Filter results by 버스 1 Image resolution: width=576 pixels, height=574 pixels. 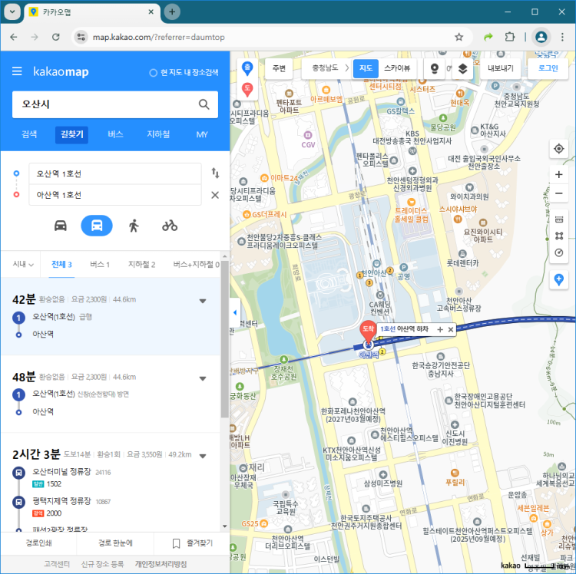(100, 264)
